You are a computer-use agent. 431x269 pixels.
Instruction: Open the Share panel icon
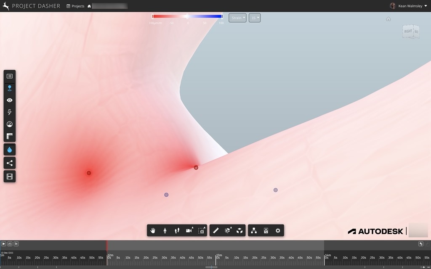[x=10, y=163]
